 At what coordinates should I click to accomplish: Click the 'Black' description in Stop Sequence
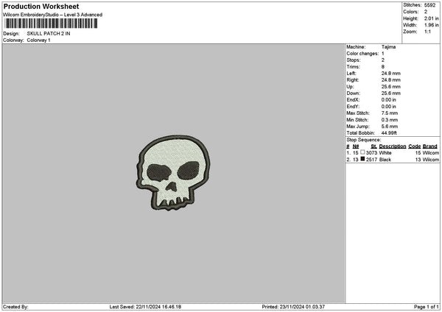[x=385, y=160]
